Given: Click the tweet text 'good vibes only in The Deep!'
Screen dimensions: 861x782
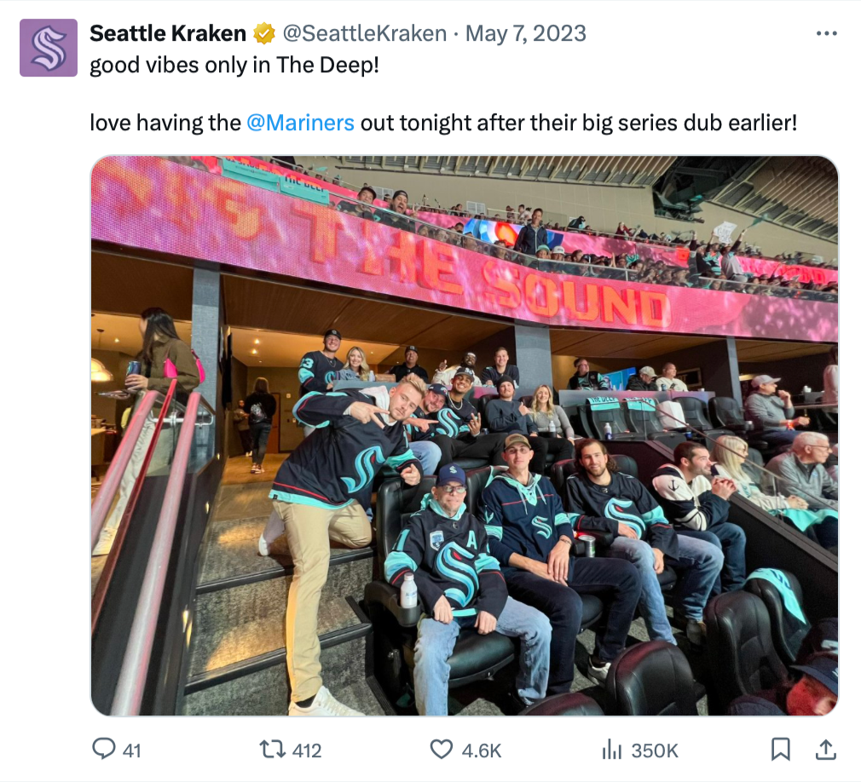Looking at the screenshot, I should (x=234, y=65).
